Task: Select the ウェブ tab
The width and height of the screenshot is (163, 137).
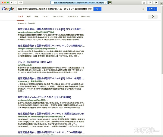Action: point(20,17)
